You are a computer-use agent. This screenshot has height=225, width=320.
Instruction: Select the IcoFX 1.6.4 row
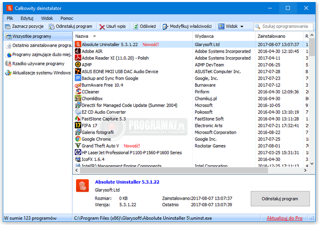(191, 159)
